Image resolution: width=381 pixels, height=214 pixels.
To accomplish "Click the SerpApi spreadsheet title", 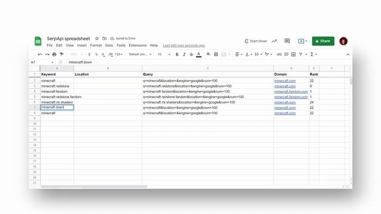I will (x=68, y=39).
